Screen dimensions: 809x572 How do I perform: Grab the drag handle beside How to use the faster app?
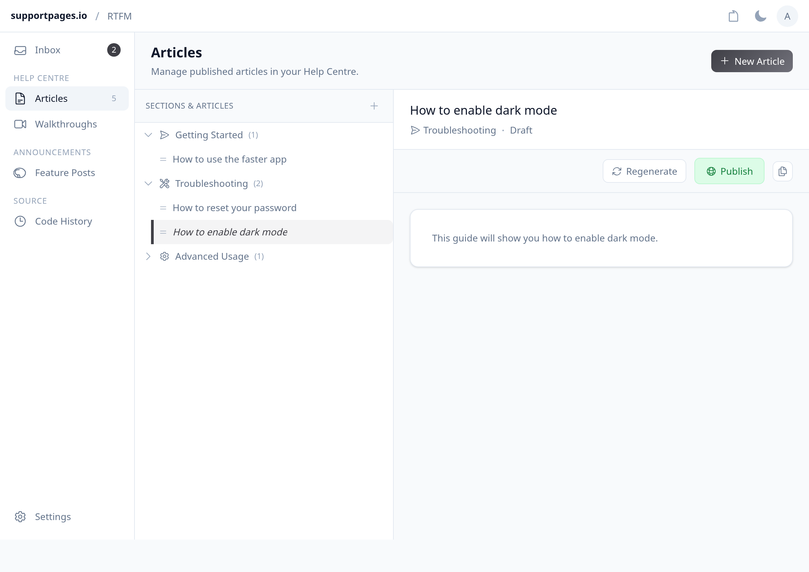pos(163,159)
